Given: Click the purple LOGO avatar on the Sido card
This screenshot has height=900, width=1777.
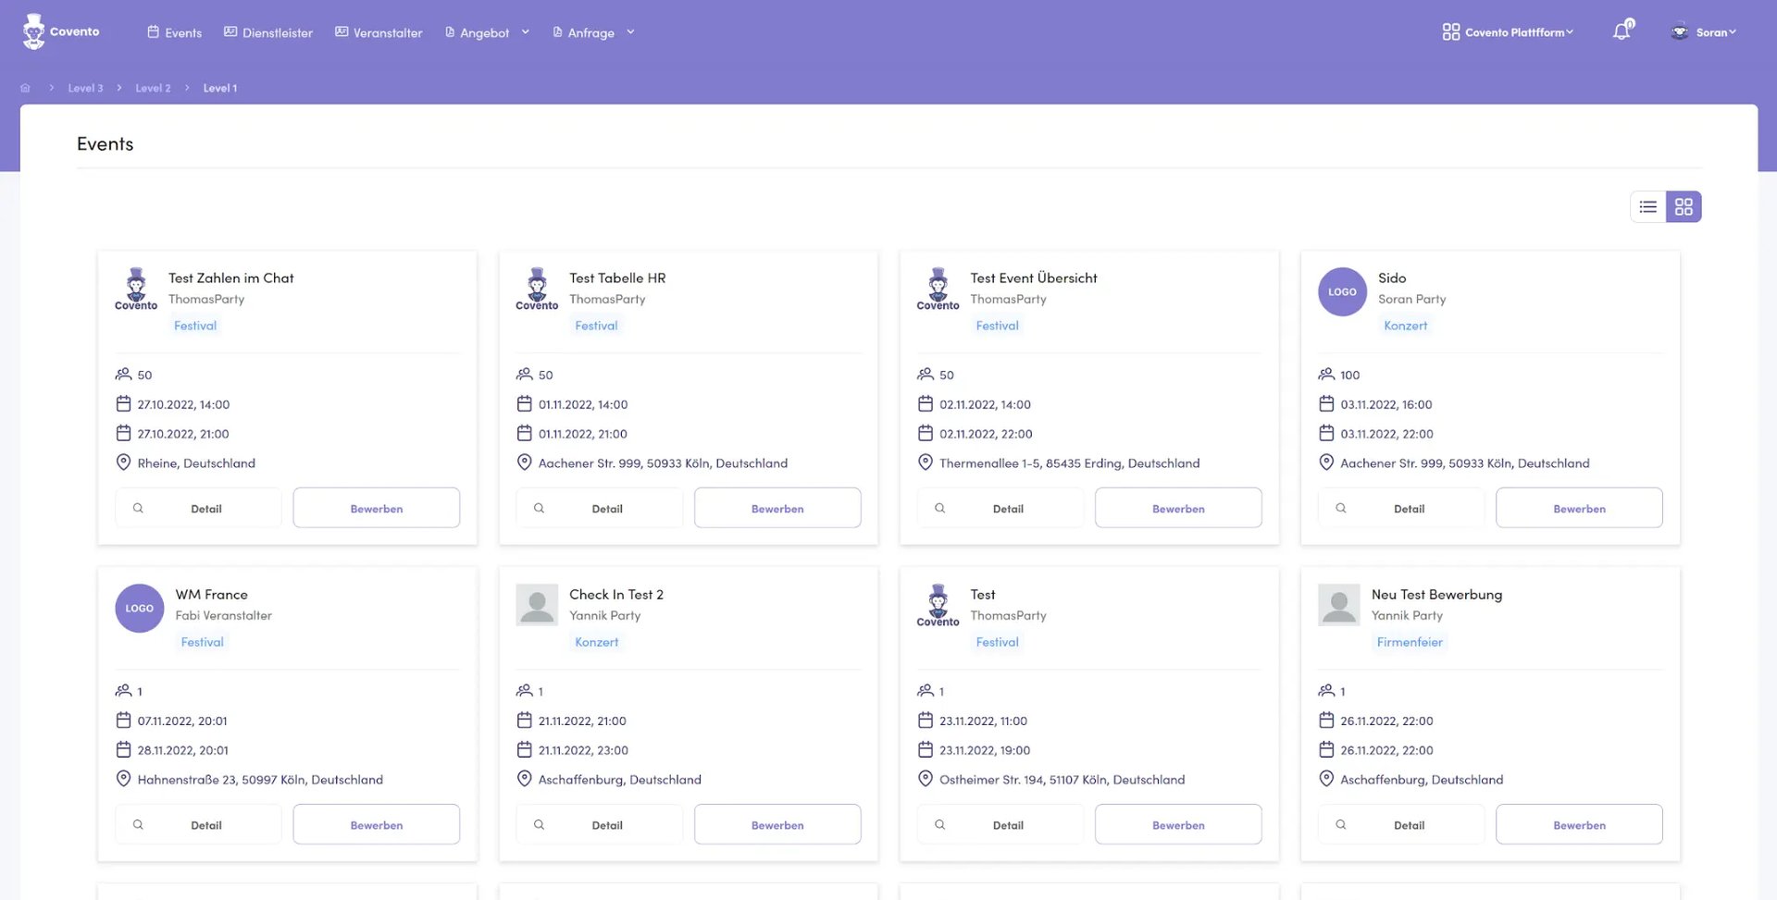Looking at the screenshot, I should [1342, 291].
